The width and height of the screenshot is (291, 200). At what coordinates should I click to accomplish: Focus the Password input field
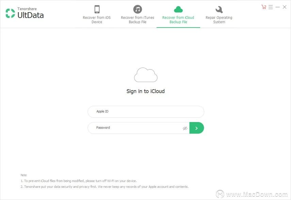[x=139, y=128]
